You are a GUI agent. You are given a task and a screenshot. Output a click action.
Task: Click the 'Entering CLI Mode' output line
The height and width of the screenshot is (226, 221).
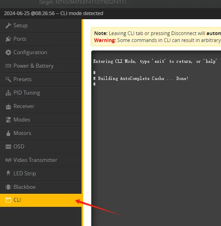pos(155,62)
